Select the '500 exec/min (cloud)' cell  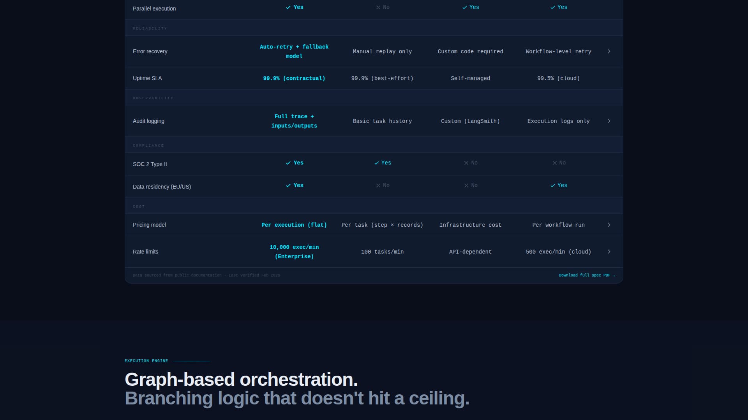[558, 252]
